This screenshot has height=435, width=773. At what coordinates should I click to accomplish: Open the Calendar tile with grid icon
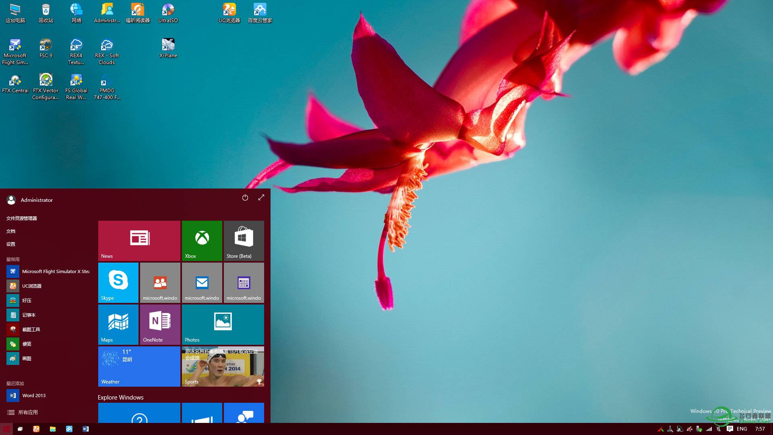[244, 283]
